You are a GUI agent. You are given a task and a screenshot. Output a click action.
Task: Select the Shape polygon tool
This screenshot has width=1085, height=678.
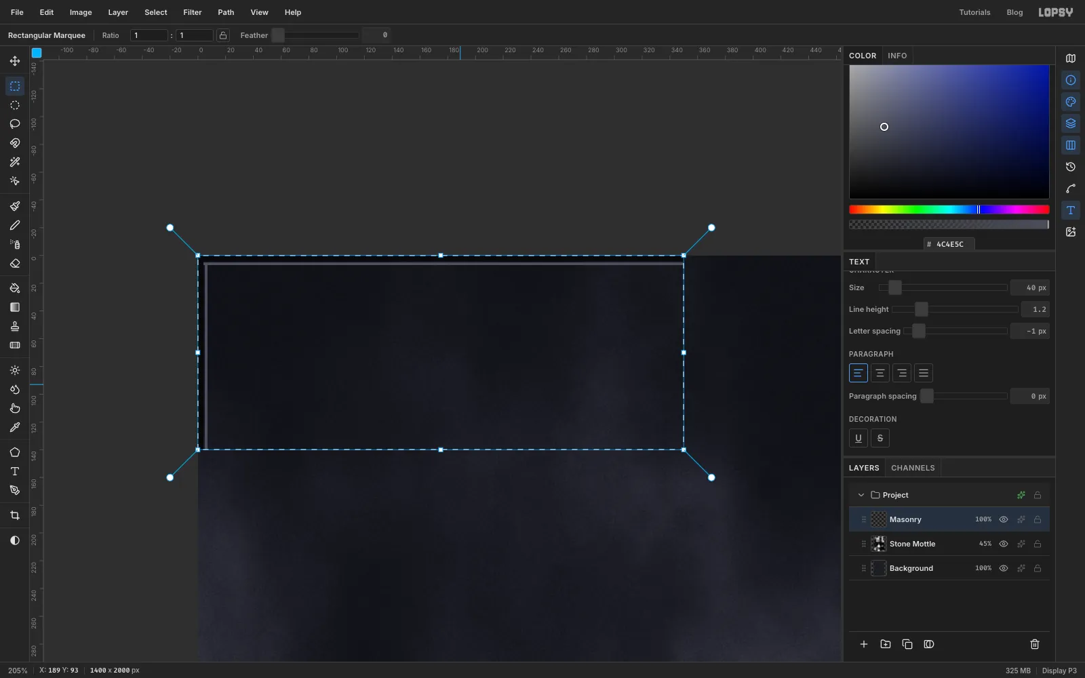tap(15, 452)
